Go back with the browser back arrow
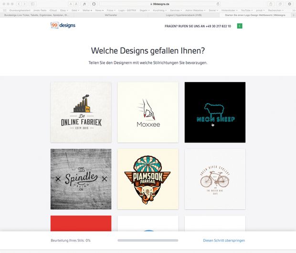 pyautogui.click(x=19, y=4)
